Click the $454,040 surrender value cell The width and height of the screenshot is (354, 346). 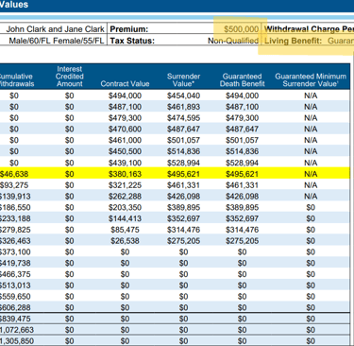tap(183, 95)
